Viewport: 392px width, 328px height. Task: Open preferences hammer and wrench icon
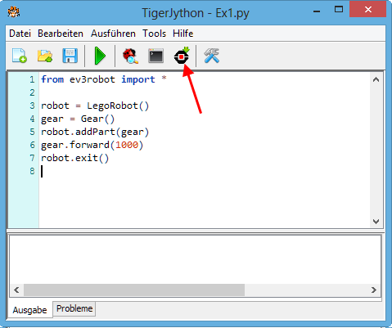(x=212, y=56)
